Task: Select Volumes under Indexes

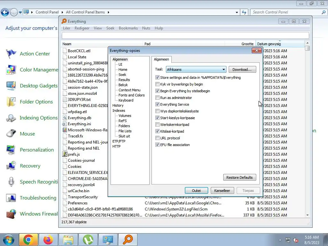Action: (x=125, y=116)
